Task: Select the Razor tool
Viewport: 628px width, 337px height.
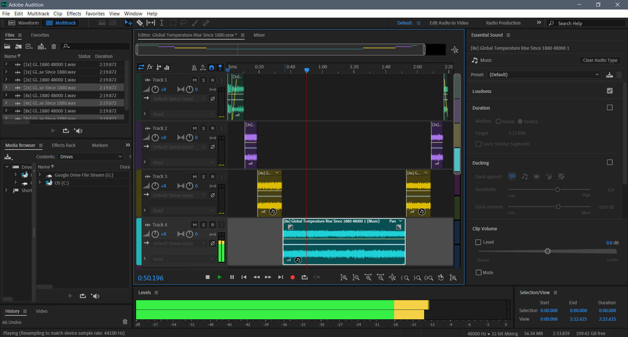Action: (139, 23)
